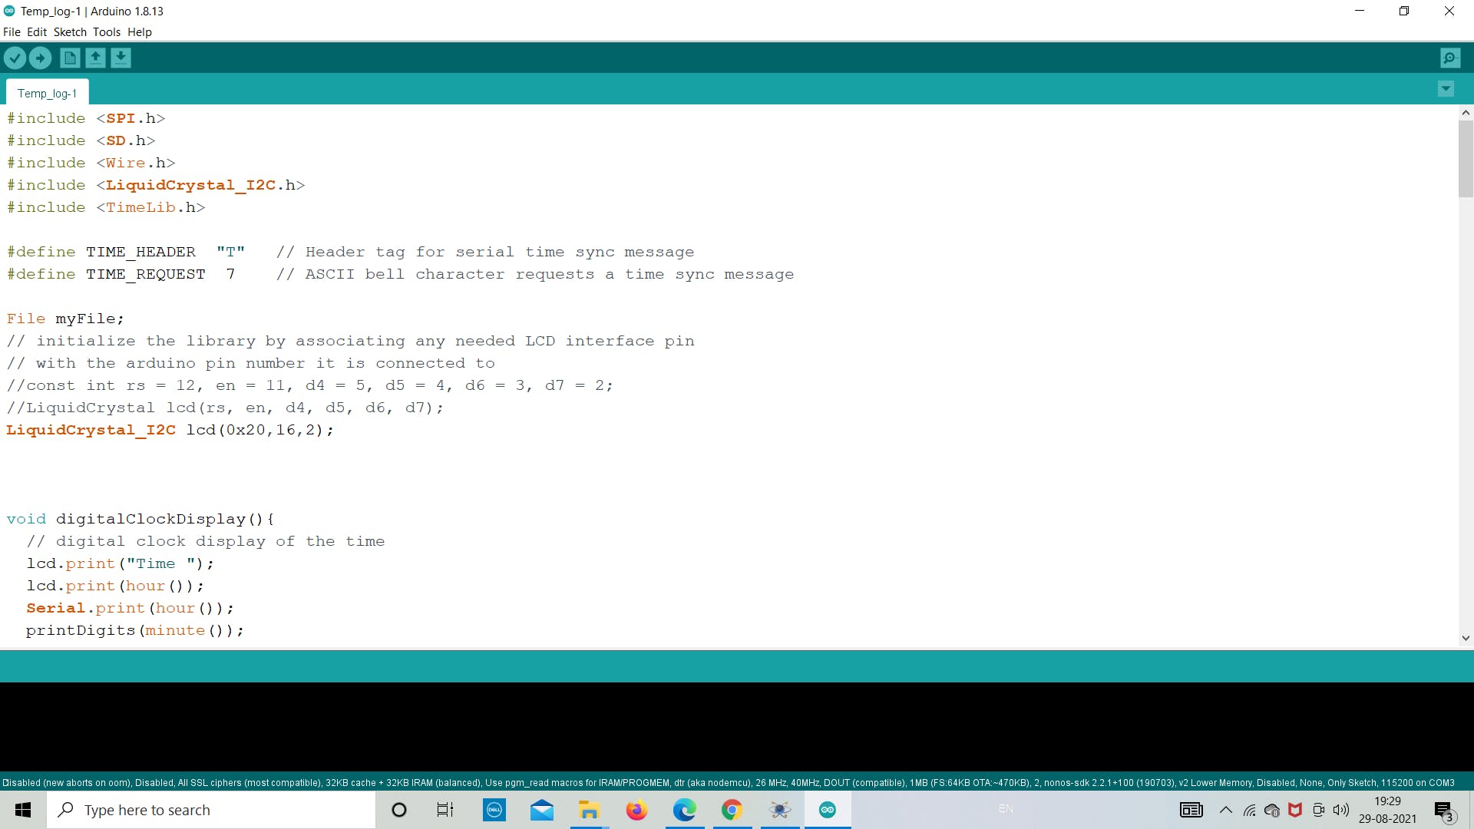This screenshot has height=829, width=1474.
Task: Click the editor scrollbar up arrow
Action: 1466,113
